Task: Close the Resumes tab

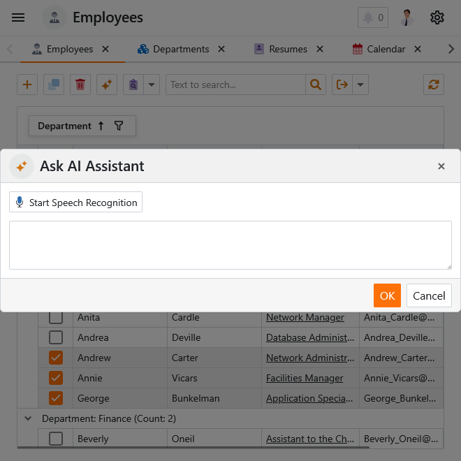Action: tap(320, 49)
